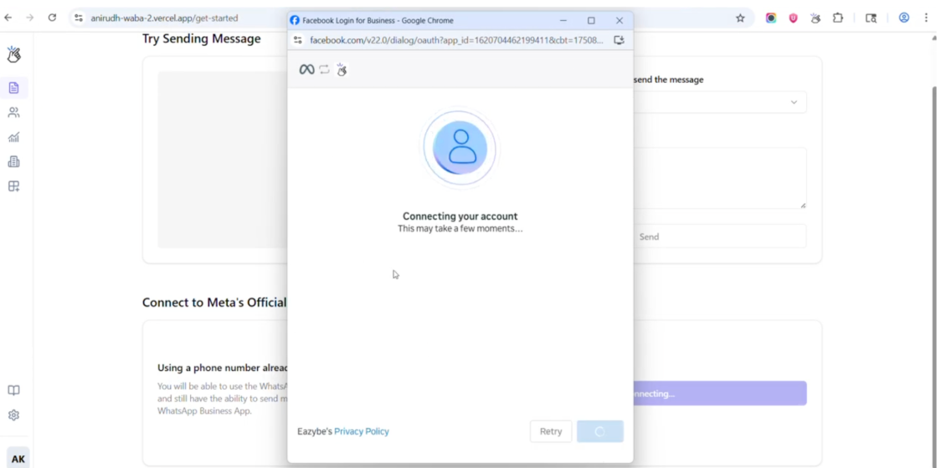Bookmark this page with the star icon
This screenshot has height=468, width=941.
pos(741,18)
